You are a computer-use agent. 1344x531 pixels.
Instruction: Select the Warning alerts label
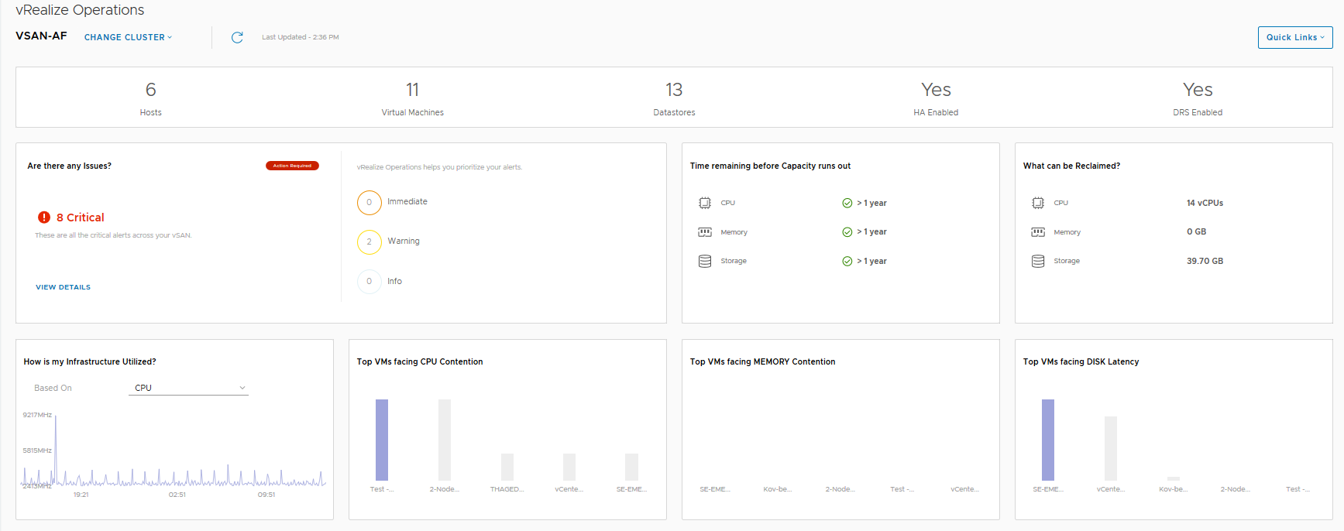click(x=404, y=241)
